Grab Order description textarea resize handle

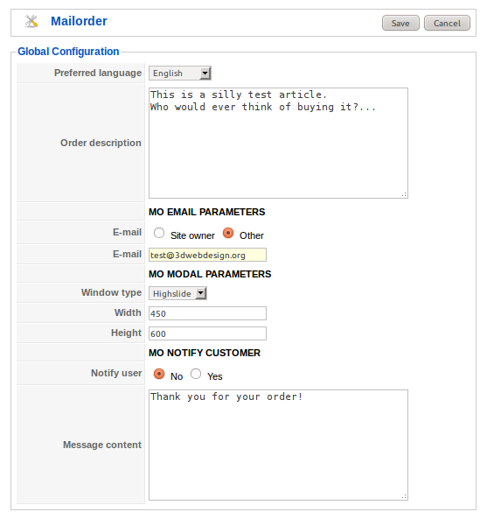click(404, 194)
